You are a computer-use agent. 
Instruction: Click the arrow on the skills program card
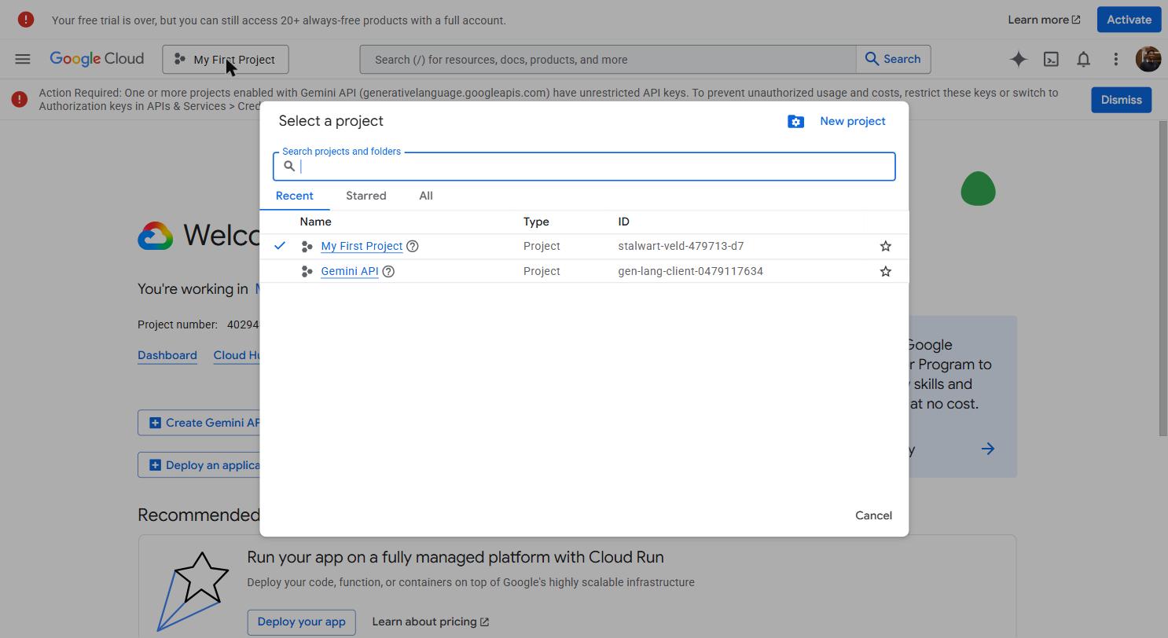988,449
